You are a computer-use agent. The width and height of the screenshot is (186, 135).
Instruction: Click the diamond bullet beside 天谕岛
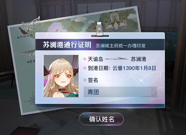(x=85, y=59)
